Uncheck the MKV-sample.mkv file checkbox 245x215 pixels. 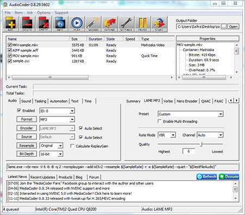pyautogui.click(x=10, y=45)
